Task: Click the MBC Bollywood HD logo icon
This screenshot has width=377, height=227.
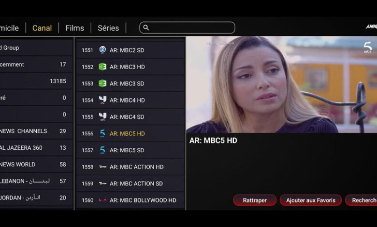Action: point(102,200)
